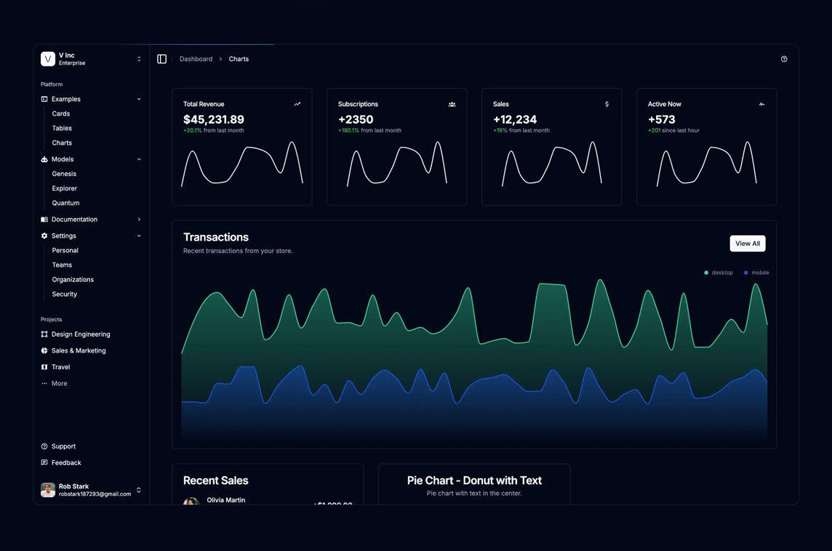Click the View All button
The width and height of the screenshot is (832, 551).
(747, 244)
